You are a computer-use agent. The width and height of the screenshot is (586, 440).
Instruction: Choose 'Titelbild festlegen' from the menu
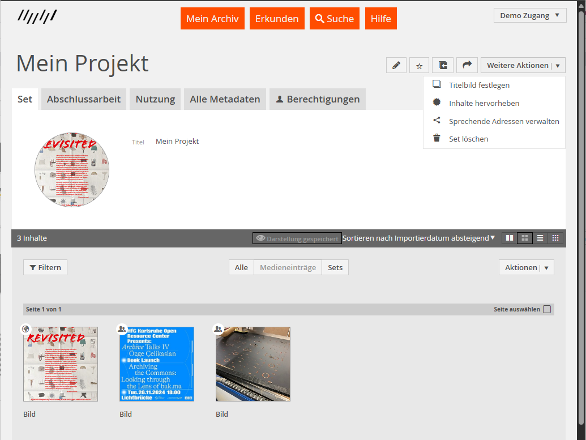point(479,85)
